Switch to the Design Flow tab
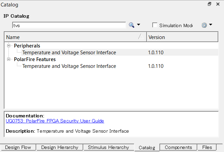224x152 pixels. [x=18, y=148]
